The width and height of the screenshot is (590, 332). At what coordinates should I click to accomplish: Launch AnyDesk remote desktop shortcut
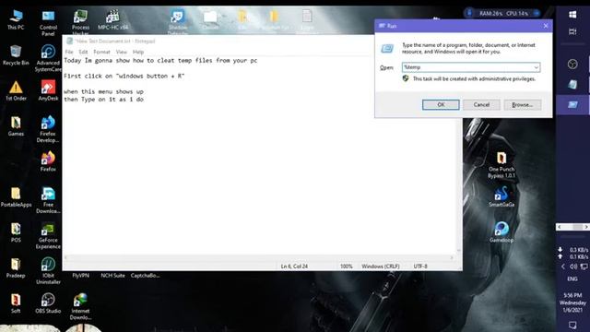pyautogui.click(x=48, y=90)
